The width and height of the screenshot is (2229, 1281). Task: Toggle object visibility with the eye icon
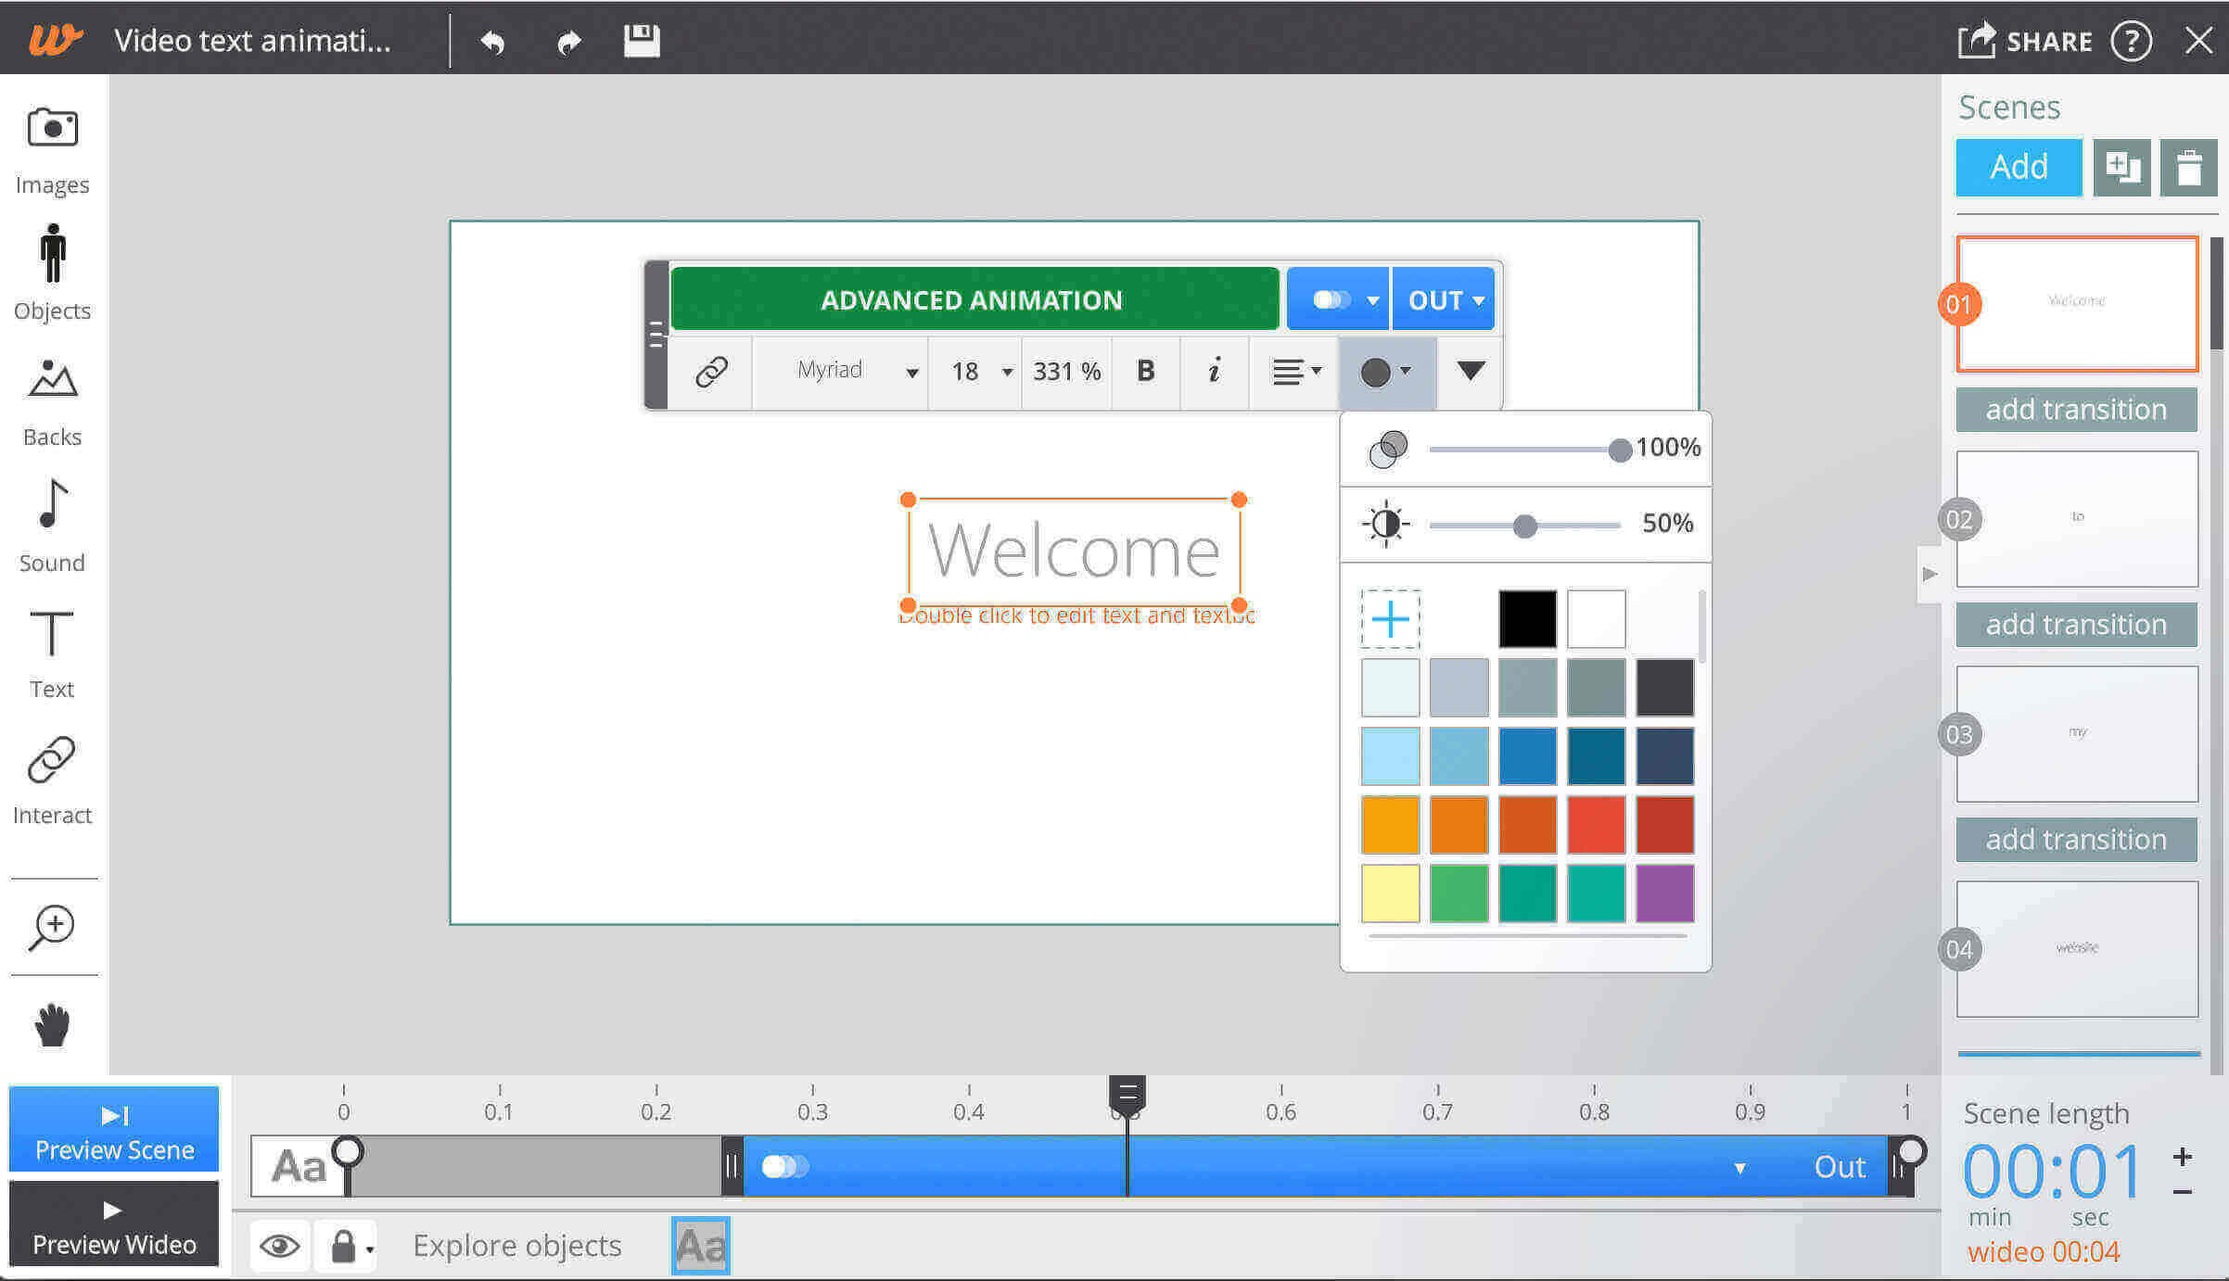click(280, 1245)
